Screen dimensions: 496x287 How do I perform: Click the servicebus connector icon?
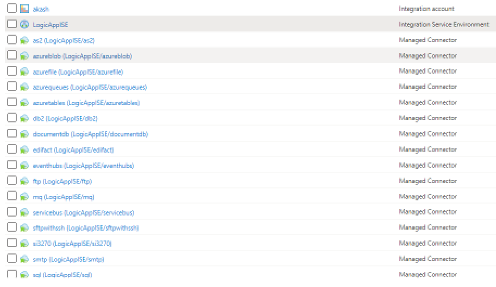24,212
